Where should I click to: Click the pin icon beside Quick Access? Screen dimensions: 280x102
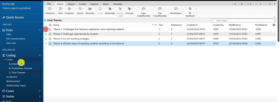4,17
